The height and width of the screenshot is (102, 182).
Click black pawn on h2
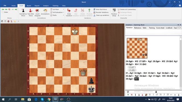coord(91,80)
